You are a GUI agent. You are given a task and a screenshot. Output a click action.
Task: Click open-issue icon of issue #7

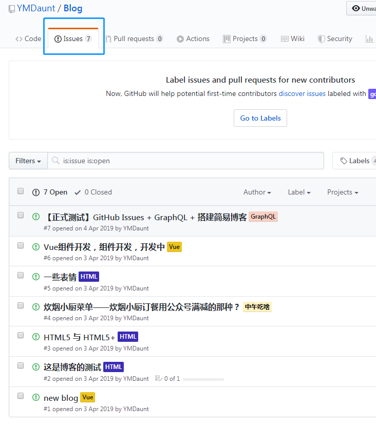point(36,217)
